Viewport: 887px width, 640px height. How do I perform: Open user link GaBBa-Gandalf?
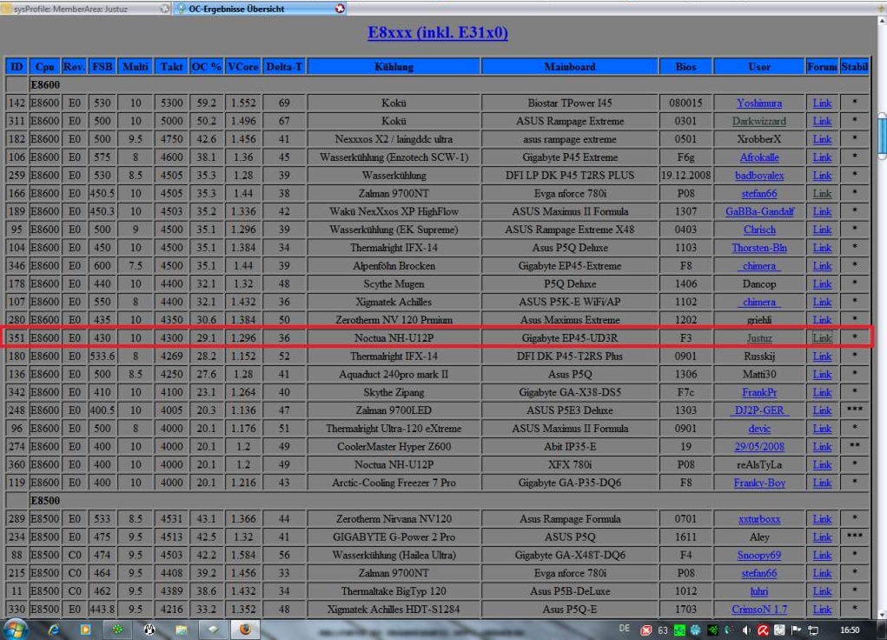click(759, 212)
